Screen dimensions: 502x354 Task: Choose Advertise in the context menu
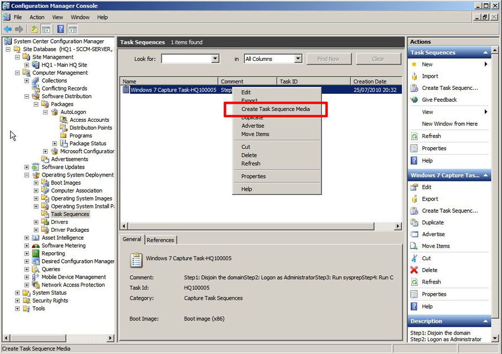click(253, 126)
